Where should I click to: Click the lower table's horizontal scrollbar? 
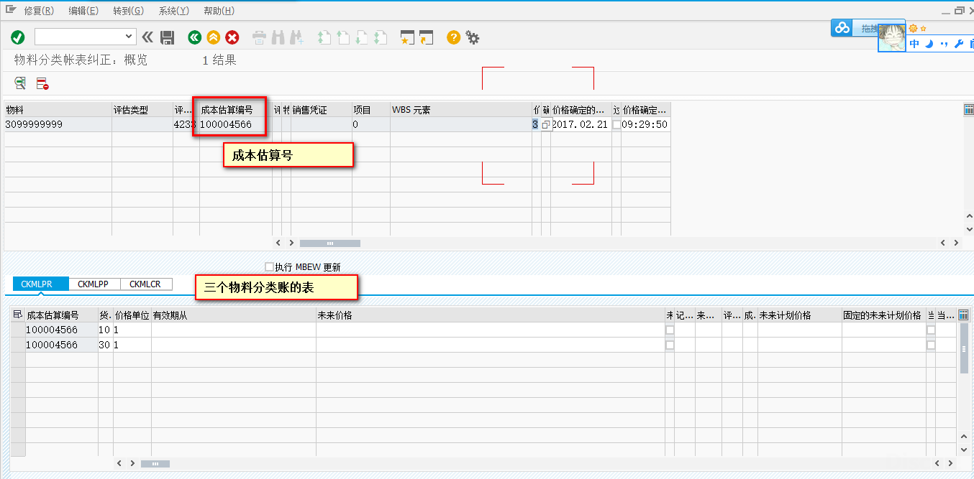click(155, 463)
